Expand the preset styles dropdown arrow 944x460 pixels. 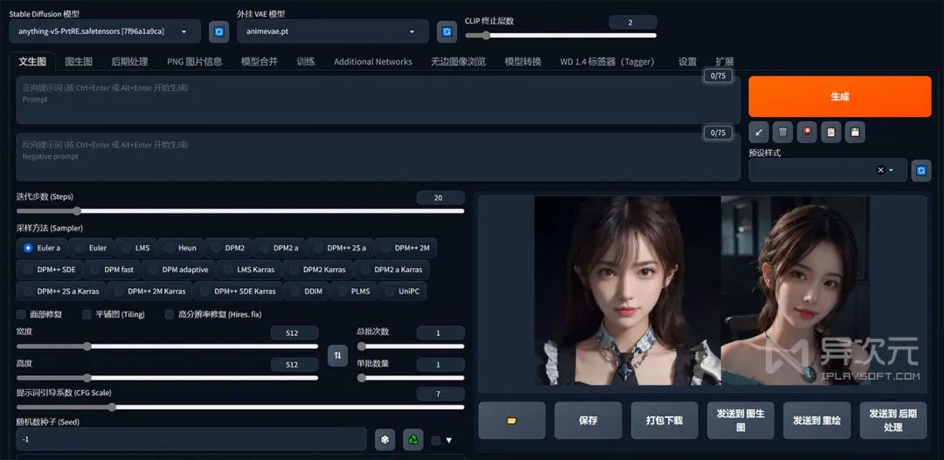pos(892,170)
